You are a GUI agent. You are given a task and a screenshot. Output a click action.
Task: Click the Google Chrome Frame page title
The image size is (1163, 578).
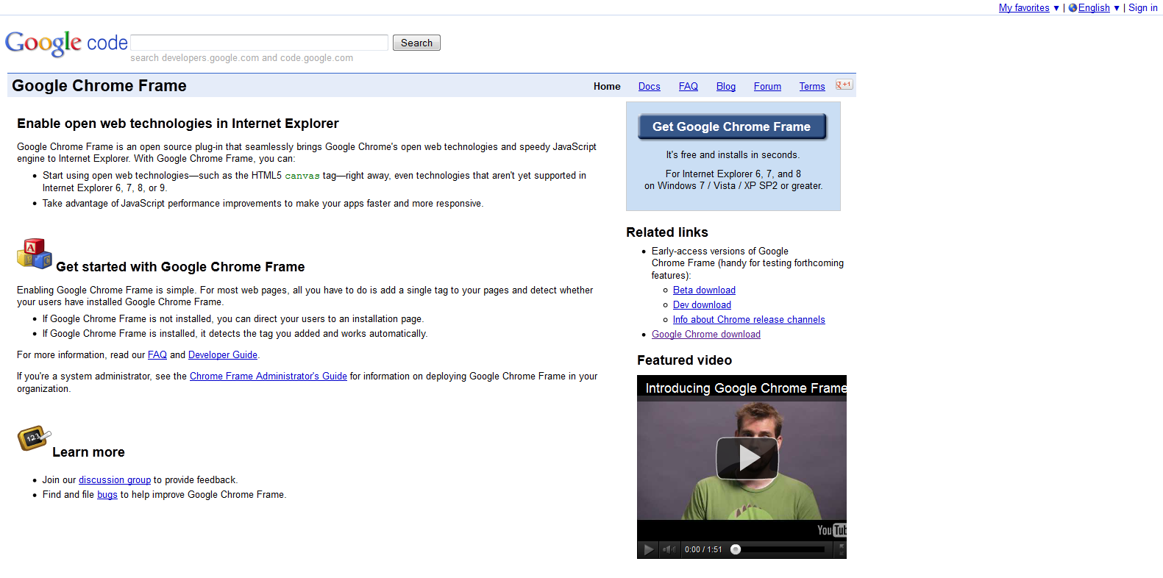coord(99,86)
